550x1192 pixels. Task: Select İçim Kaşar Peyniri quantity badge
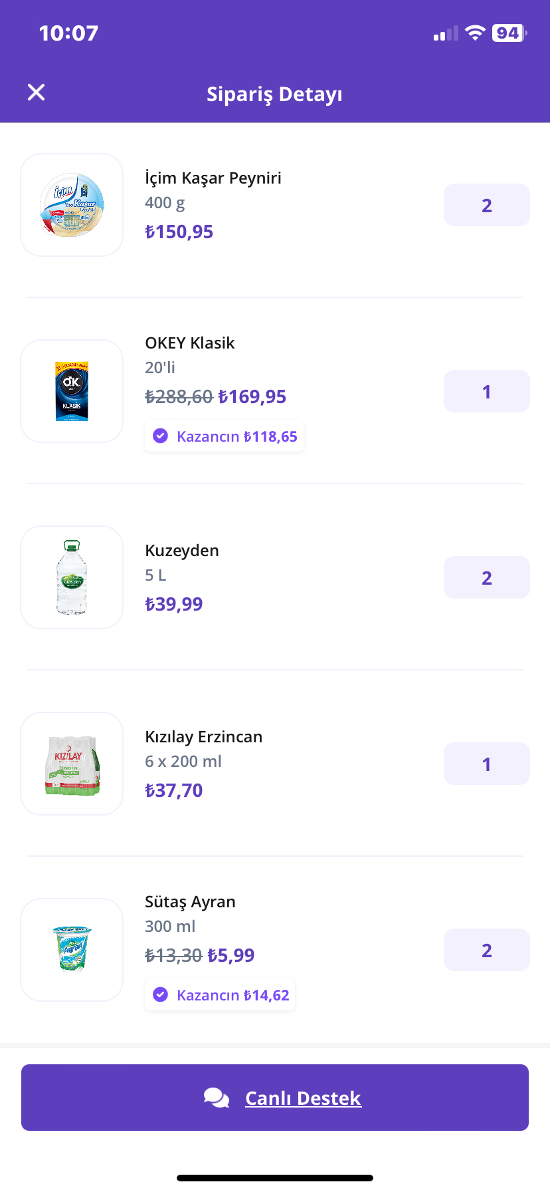(487, 205)
